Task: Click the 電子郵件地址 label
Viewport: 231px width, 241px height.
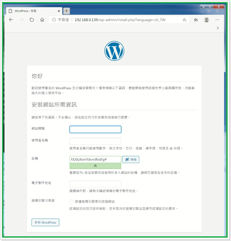Action: point(41,183)
